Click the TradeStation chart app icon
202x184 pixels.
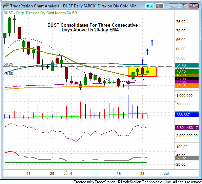click(x=6, y=6)
